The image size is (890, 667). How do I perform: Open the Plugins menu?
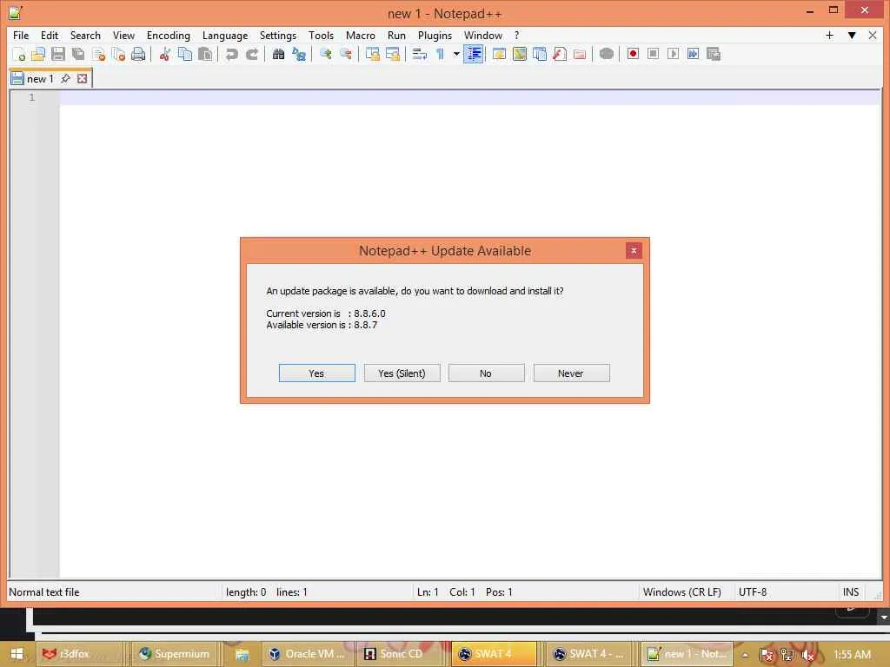tap(435, 35)
